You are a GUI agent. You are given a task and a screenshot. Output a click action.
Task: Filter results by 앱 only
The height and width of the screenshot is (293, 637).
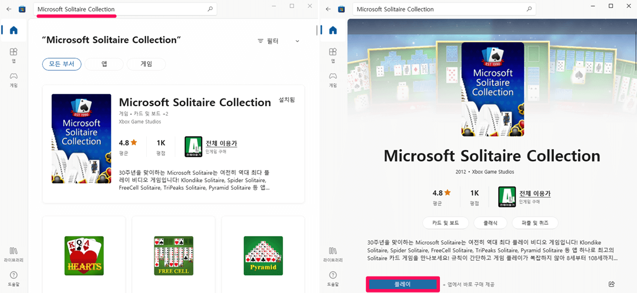coord(104,64)
